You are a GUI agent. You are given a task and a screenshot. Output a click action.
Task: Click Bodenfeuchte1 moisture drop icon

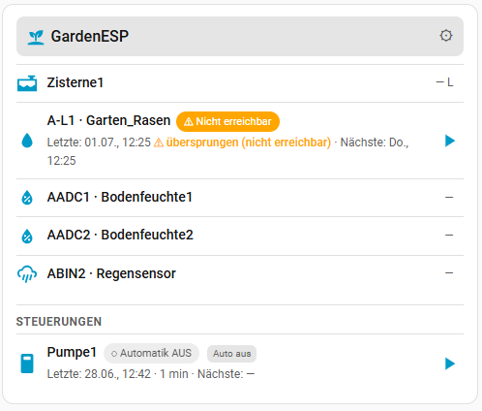(x=27, y=198)
